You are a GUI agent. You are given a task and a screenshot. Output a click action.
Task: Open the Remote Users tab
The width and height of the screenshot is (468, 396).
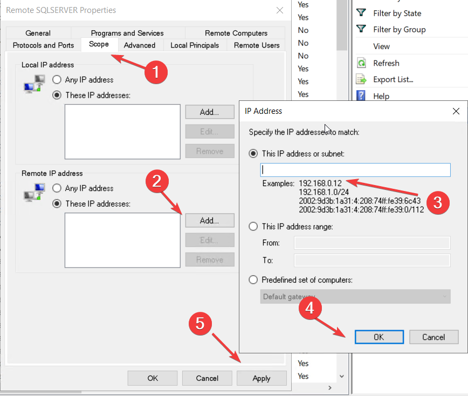pos(257,45)
